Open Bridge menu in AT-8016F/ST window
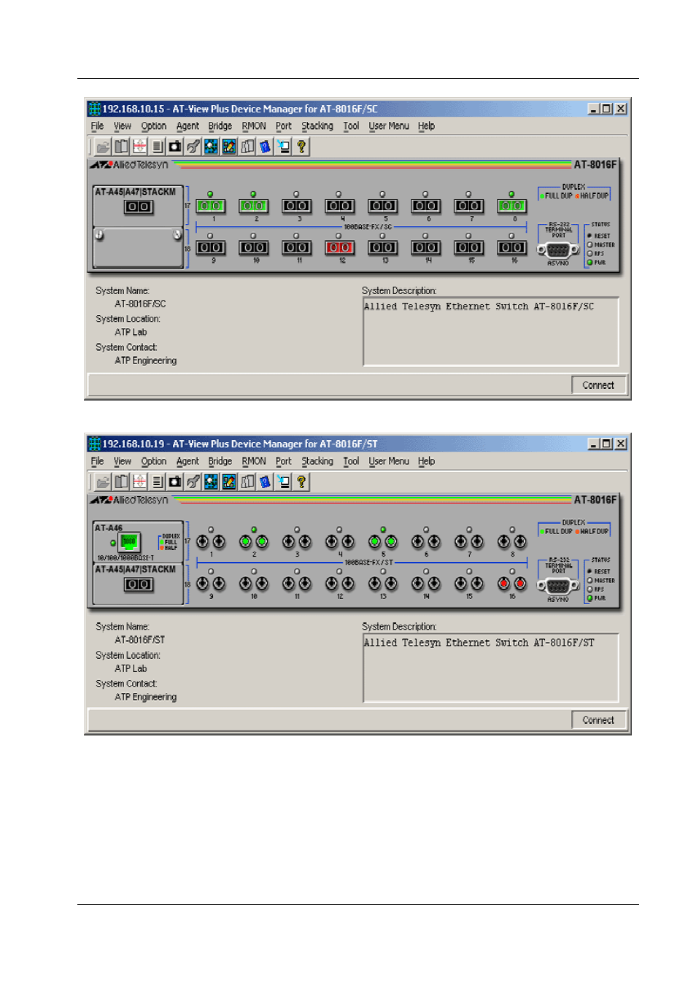Viewport: 696px width, 985px height. click(x=220, y=462)
